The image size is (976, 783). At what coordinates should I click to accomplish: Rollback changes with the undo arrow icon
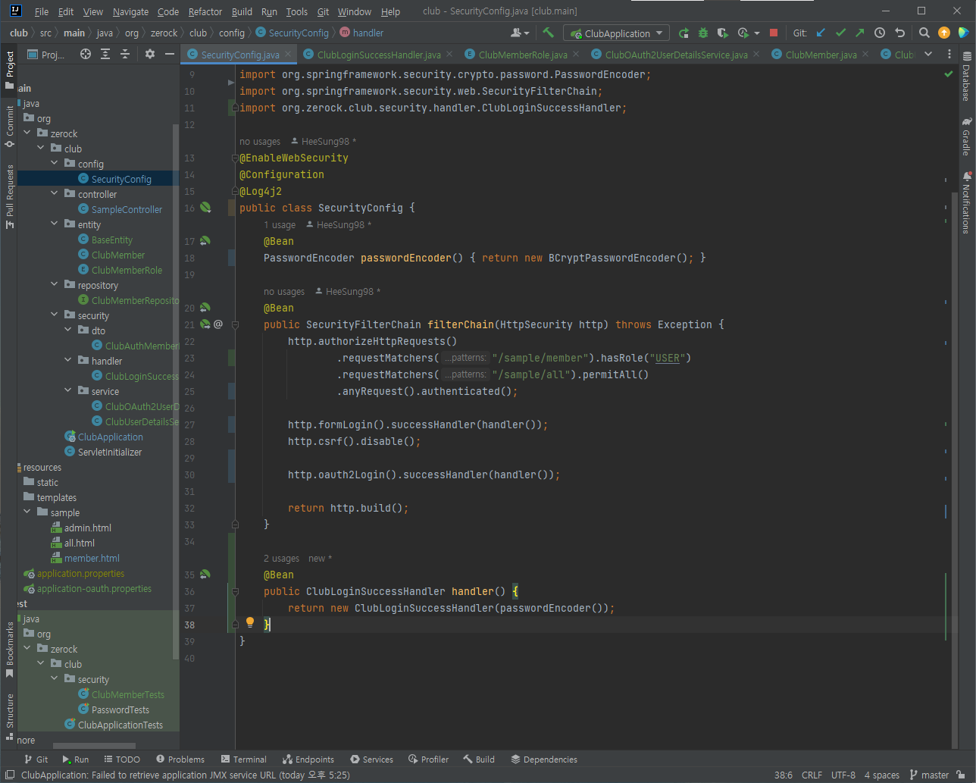(x=900, y=33)
